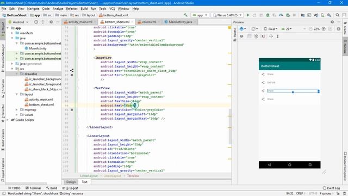
Task: Hide the Project tool window with minus icon
Action: tap(58, 22)
